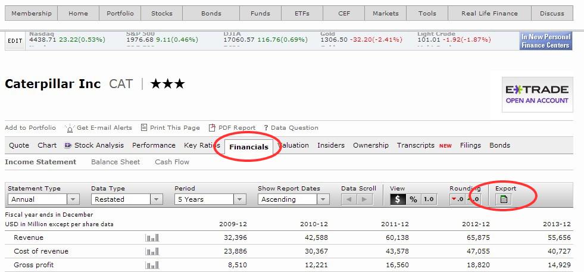Image resolution: width=584 pixels, height=272 pixels.
Task: Switch to the Quote tab
Action: pyautogui.click(x=19, y=145)
